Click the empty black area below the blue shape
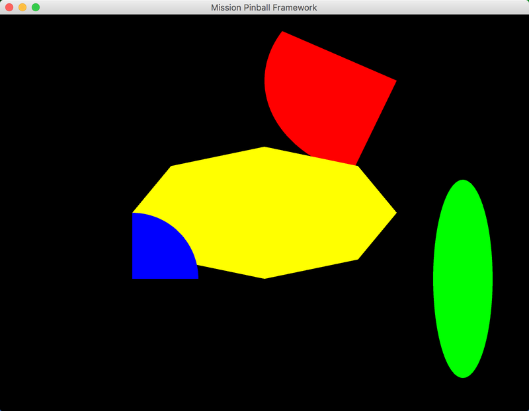The width and height of the screenshot is (529, 411). (165, 330)
